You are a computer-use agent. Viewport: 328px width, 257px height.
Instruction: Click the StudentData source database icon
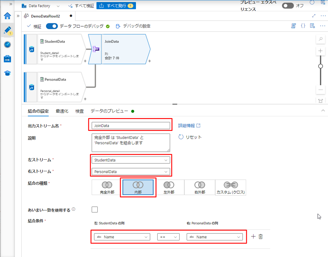pyautogui.click(x=31, y=49)
